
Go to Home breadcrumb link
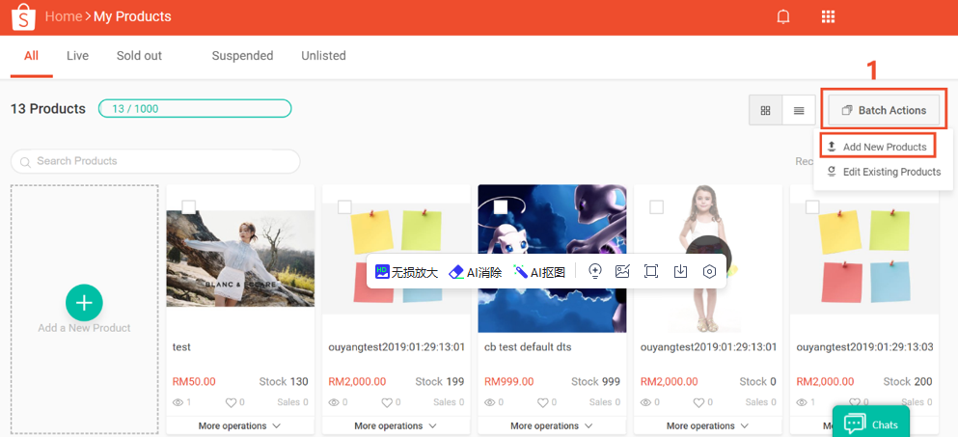point(64,16)
